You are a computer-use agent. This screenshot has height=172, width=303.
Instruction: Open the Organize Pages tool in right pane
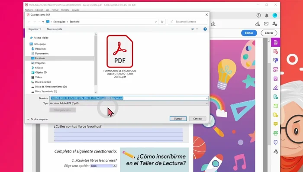(x=276, y=69)
